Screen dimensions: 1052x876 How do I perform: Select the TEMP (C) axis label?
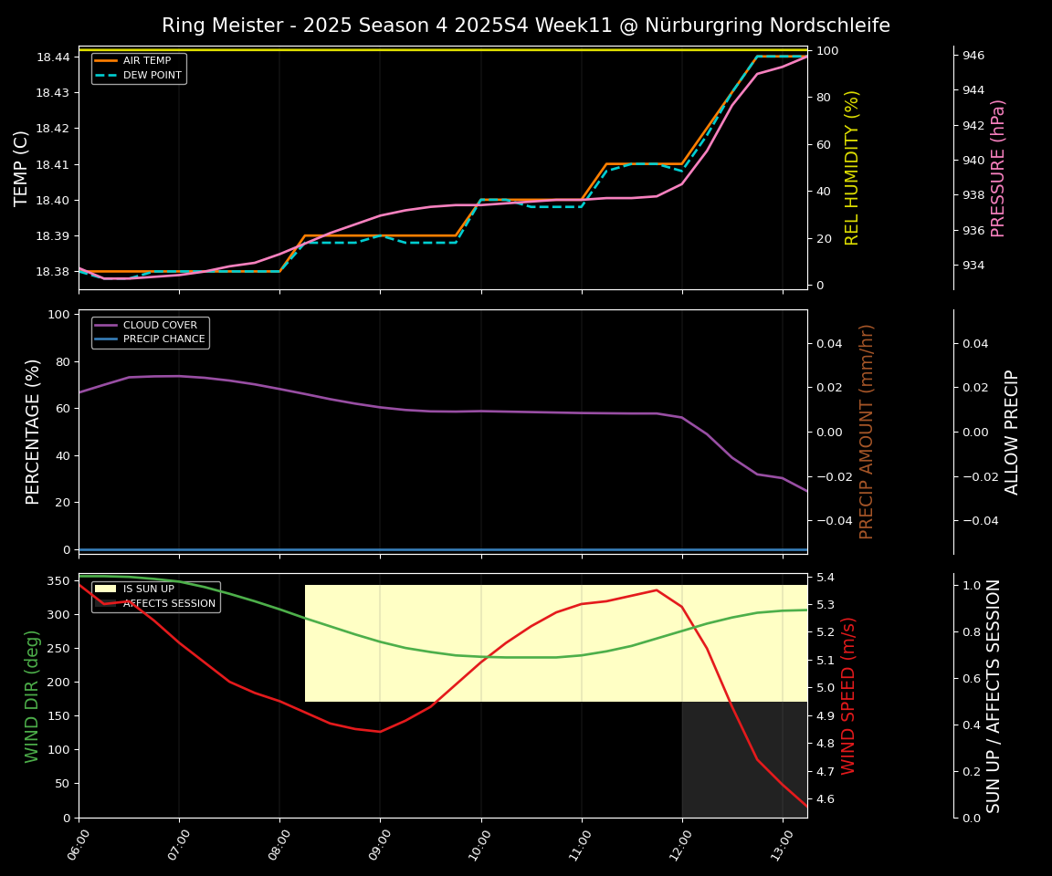pos(21,168)
